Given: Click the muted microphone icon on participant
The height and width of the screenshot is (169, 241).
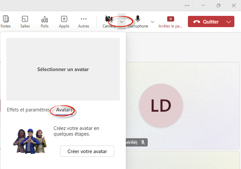Looking at the screenshot, I should [143, 142].
